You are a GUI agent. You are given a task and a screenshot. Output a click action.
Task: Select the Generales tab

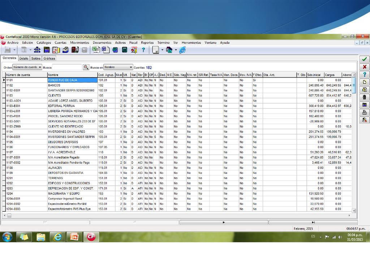click(9, 58)
